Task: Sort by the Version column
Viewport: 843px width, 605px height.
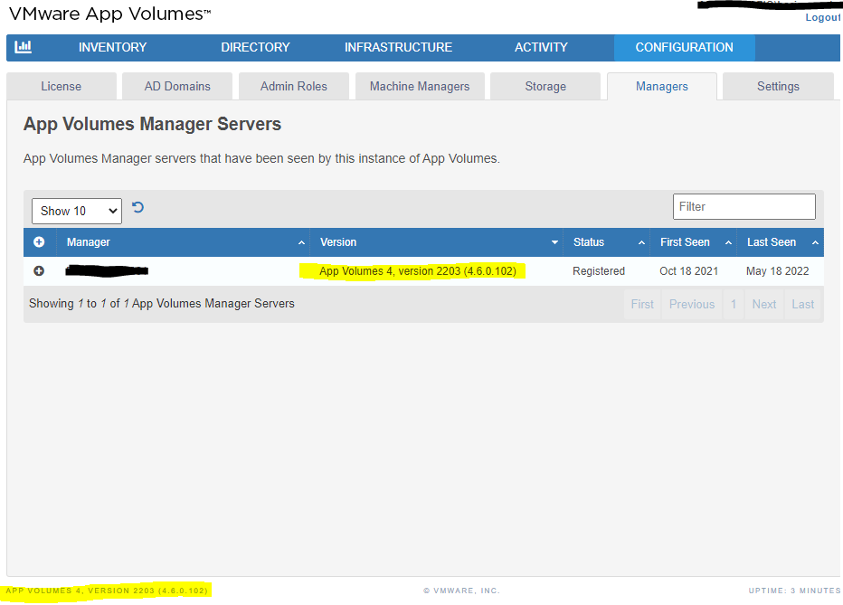Action: coord(436,242)
